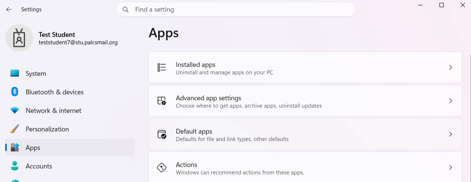Focus the Find a setting field
The image size is (471, 182).
(236, 9)
